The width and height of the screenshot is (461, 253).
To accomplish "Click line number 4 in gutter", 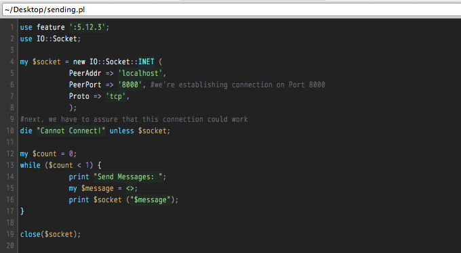I will pyautogui.click(x=12, y=62).
